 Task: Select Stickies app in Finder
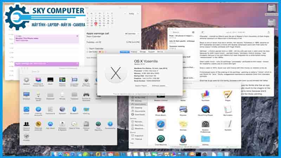183,125
